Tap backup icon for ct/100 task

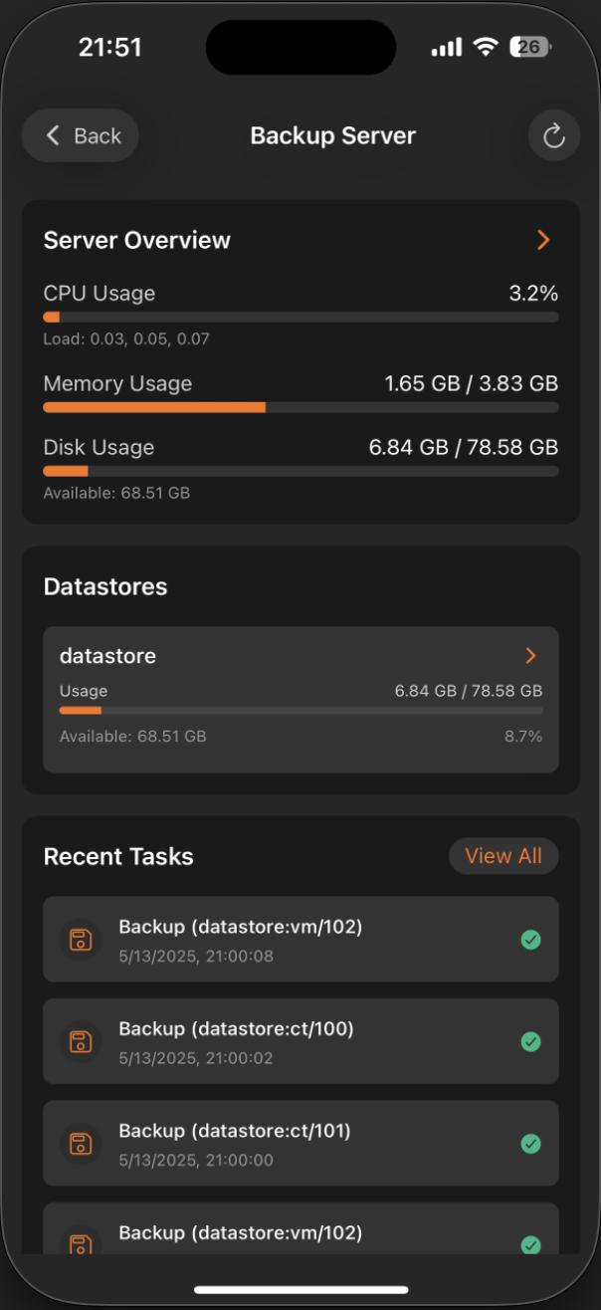[x=81, y=1041]
